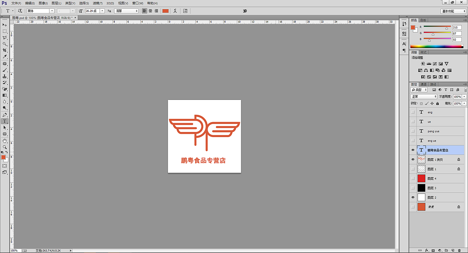Click the 3D workspace label
Viewport: 468px width, 253px height.
(x=245, y=11)
